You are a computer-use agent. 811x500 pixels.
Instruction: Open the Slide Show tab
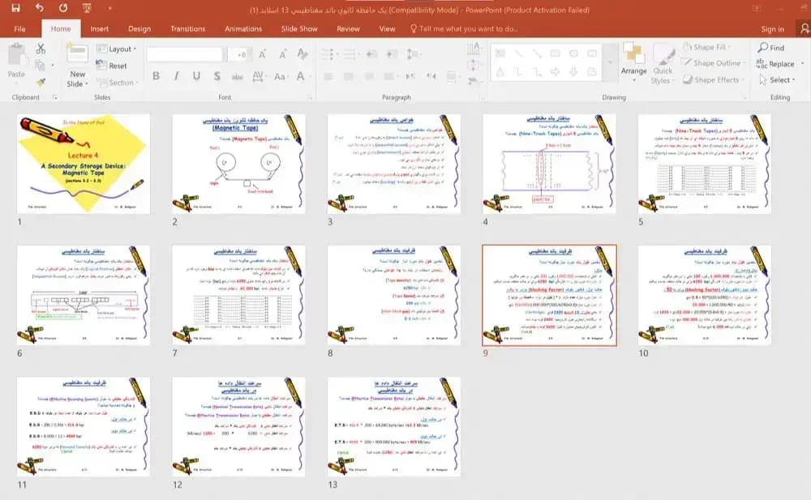coord(299,29)
